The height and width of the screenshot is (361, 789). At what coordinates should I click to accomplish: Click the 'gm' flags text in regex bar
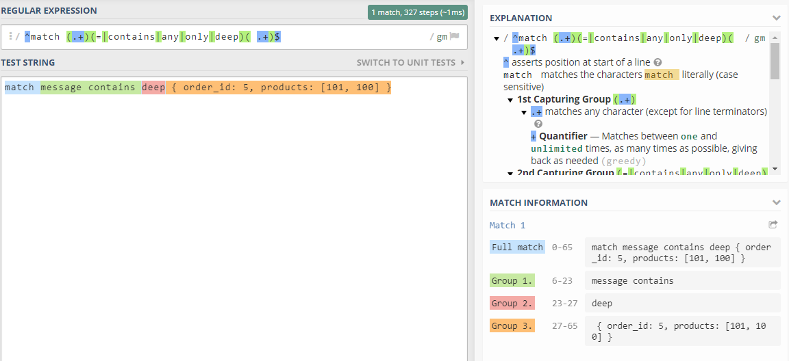[442, 37]
